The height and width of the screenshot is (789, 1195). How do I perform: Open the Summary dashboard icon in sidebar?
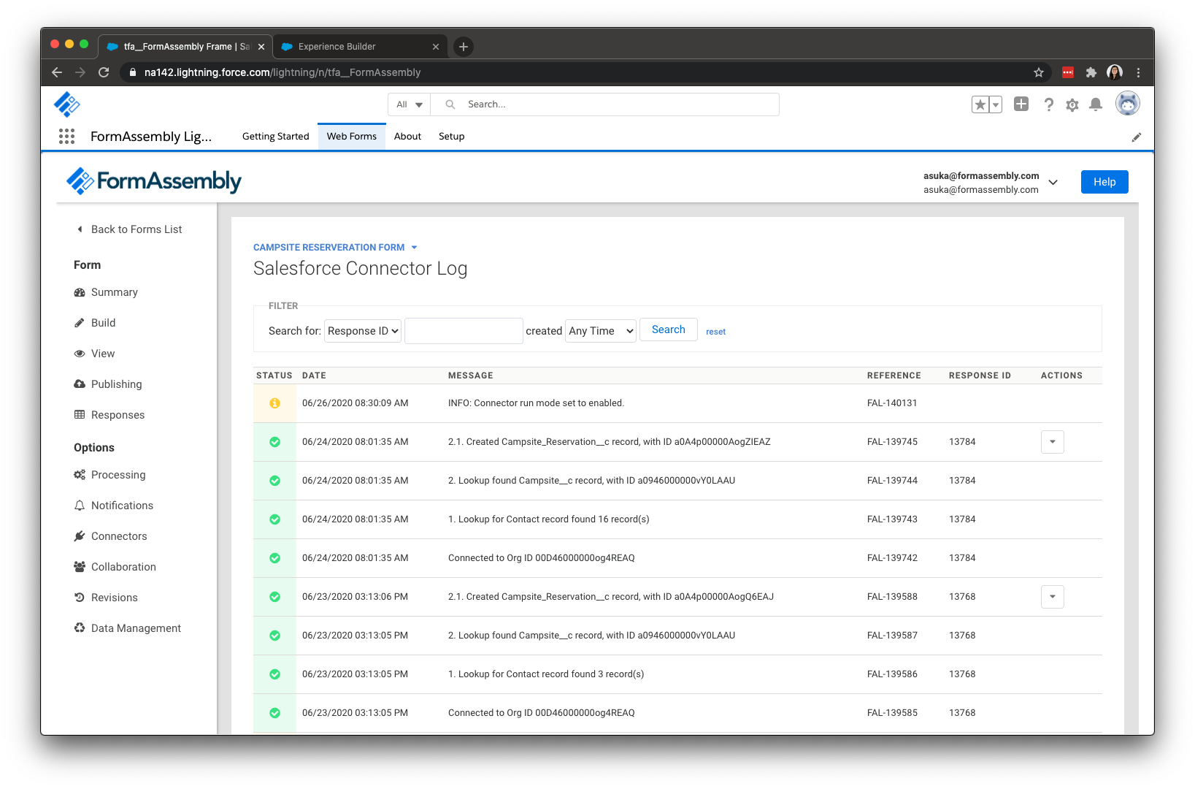(x=80, y=292)
